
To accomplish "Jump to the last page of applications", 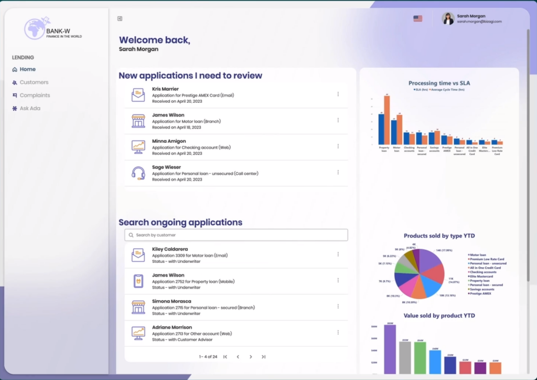I will 263,357.
